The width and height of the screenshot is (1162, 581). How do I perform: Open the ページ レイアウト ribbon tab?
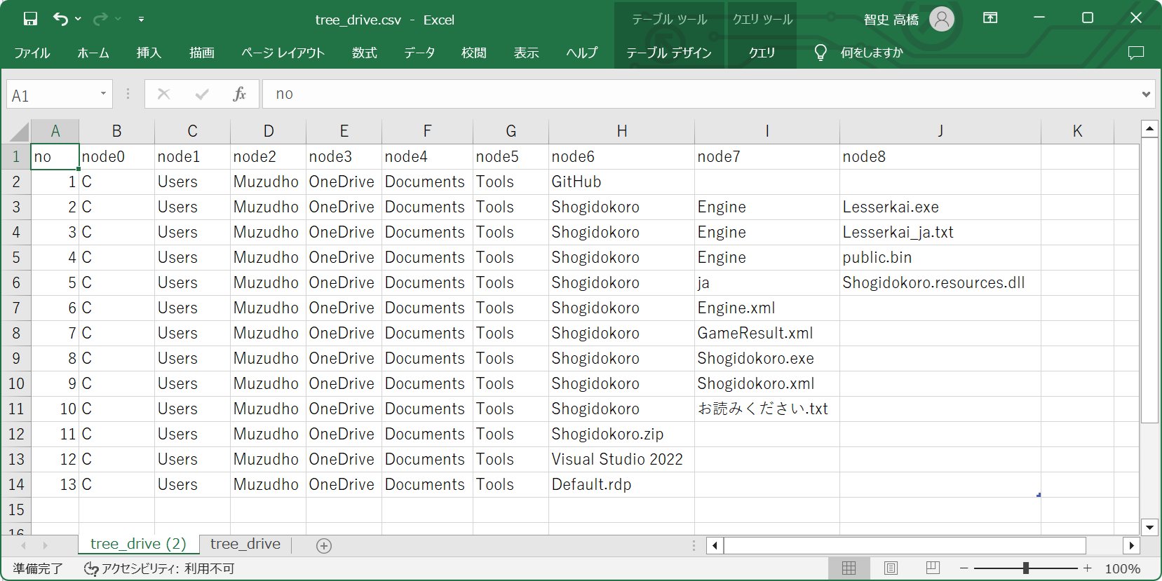[x=283, y=53]
